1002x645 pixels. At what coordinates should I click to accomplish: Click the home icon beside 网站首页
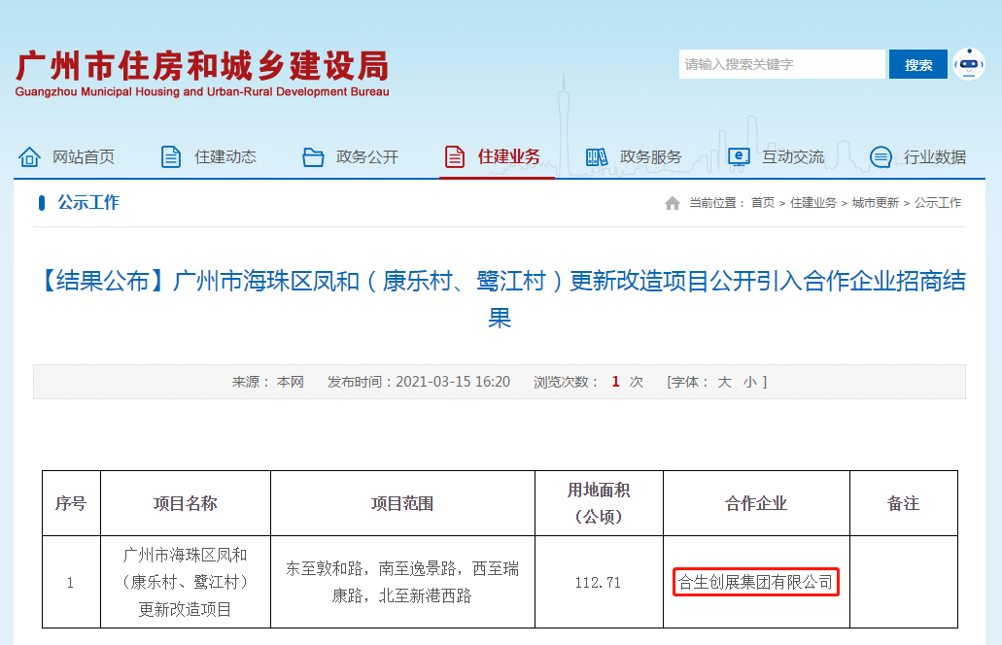pyautogui.click(x=29, y=156)
